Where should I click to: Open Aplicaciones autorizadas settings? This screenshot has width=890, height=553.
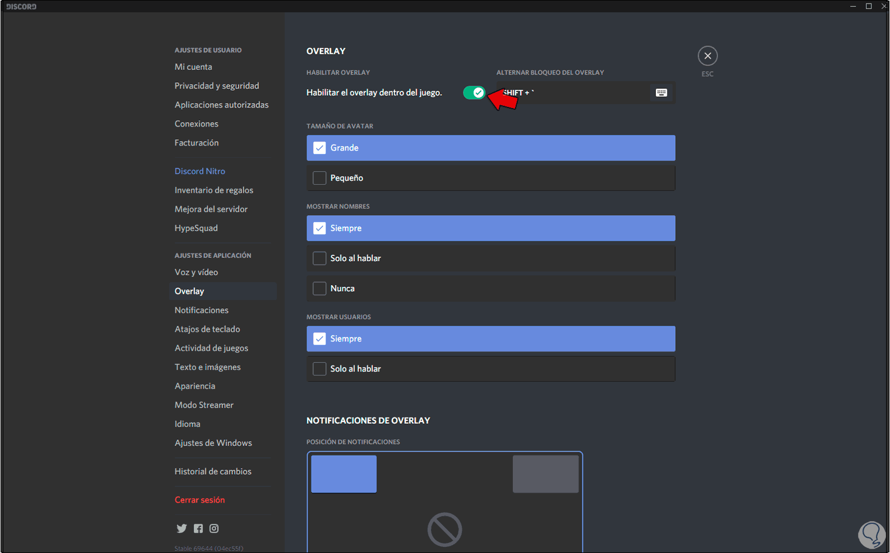[222, 105]
